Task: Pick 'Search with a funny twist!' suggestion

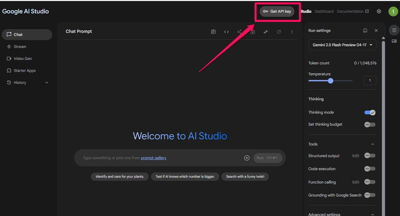Action: coord(245,176)
